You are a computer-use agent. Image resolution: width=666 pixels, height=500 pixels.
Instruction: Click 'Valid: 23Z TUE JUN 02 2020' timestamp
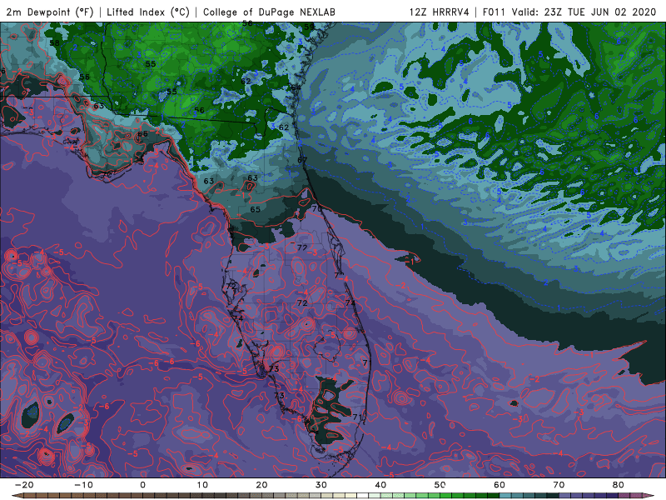tap(584, 12)
